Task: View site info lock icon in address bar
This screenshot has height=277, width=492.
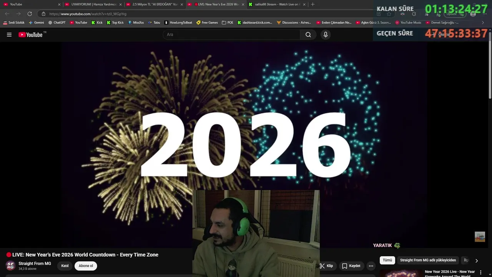Action: pyautogui.click(x=43, y=14)
